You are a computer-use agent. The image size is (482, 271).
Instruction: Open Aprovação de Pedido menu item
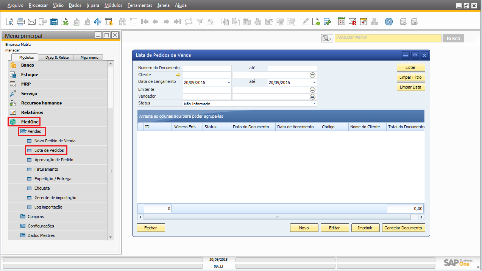click(54, 160)
